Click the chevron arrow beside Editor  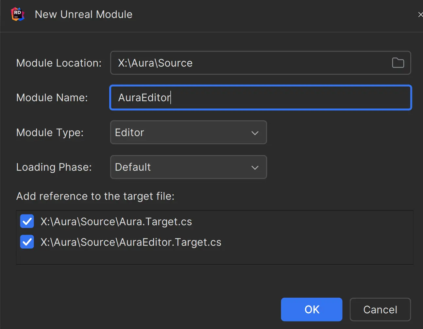click(x=255, y=133)
